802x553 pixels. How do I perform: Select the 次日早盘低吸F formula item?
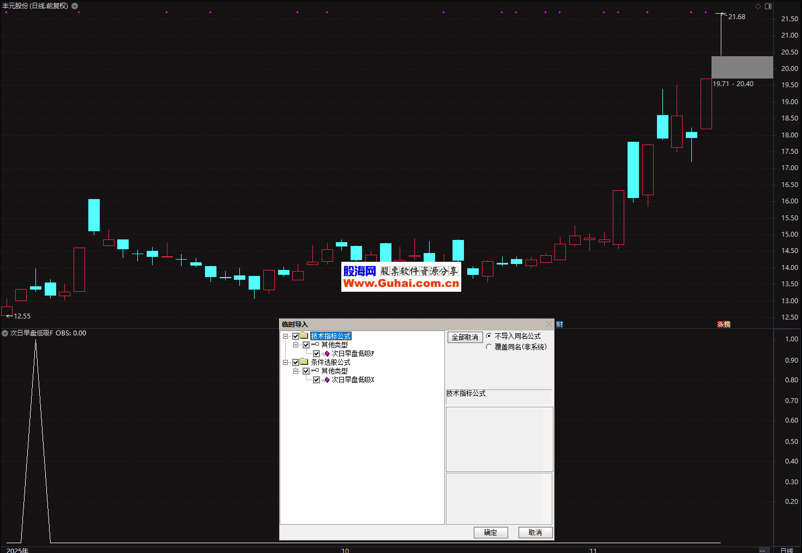click(x=353, y=354)
